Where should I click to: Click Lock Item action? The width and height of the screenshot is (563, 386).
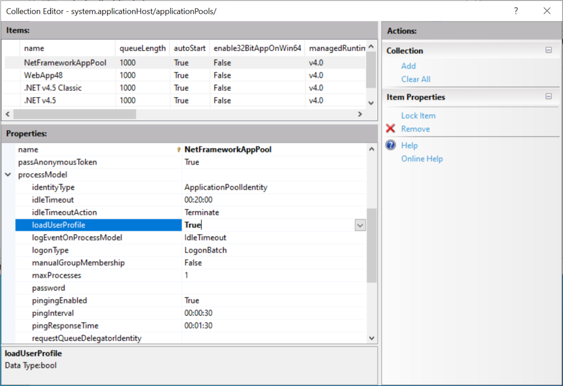tap(418, 116)
